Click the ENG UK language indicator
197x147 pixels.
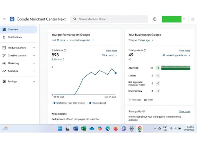click(165, 129)
